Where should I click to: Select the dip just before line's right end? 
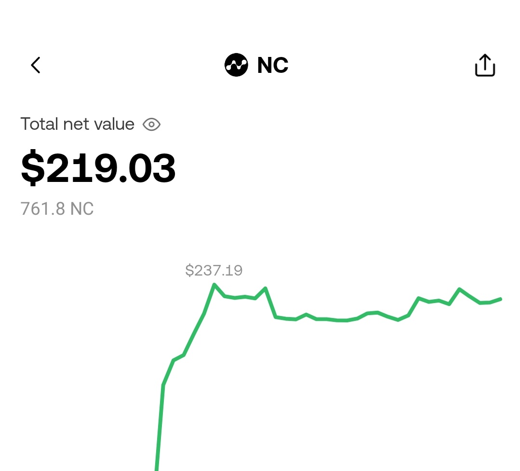[480, 303]
